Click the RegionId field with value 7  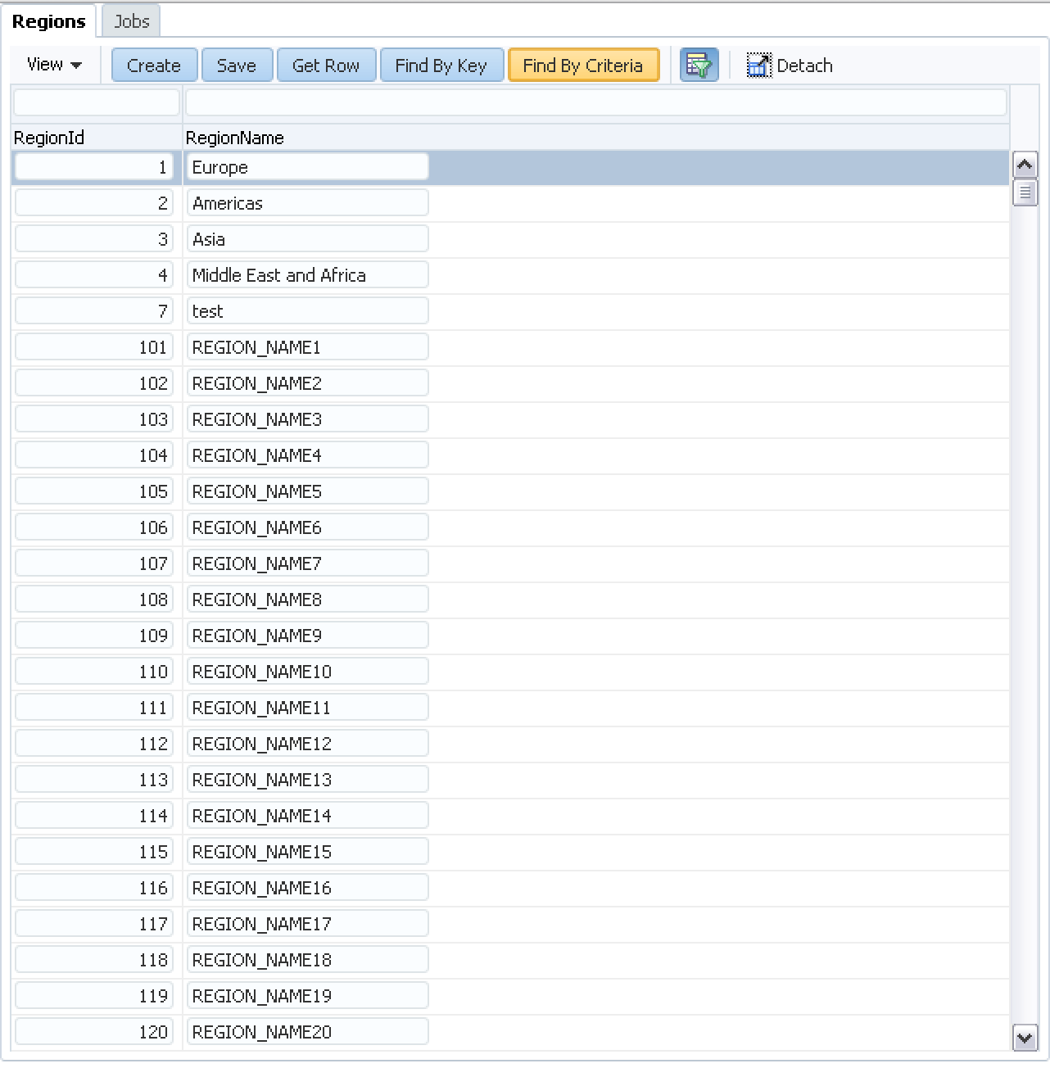pos(94,311)
